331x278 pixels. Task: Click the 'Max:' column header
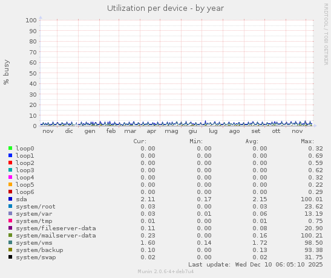click(x=307, y=141)
